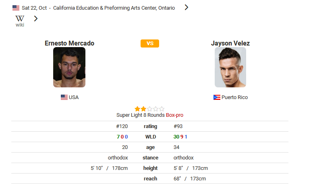Click the USA flag under Ernesto Mercado

pyautogui.click(x=64, y=97)
